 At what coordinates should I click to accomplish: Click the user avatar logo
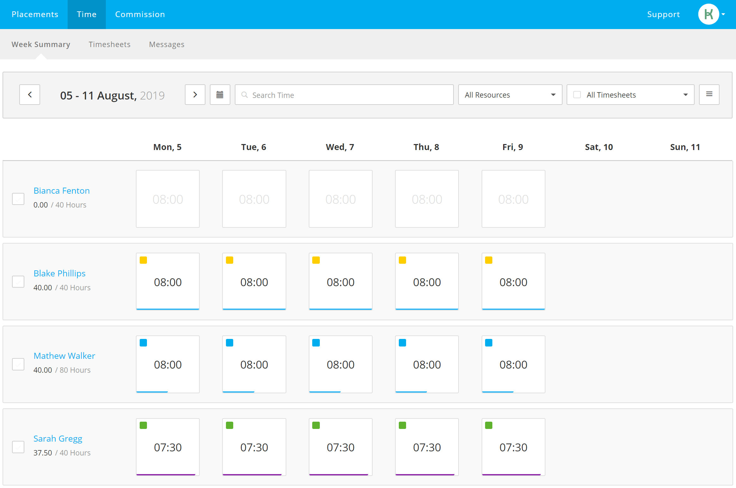click(x=709, y=14)
